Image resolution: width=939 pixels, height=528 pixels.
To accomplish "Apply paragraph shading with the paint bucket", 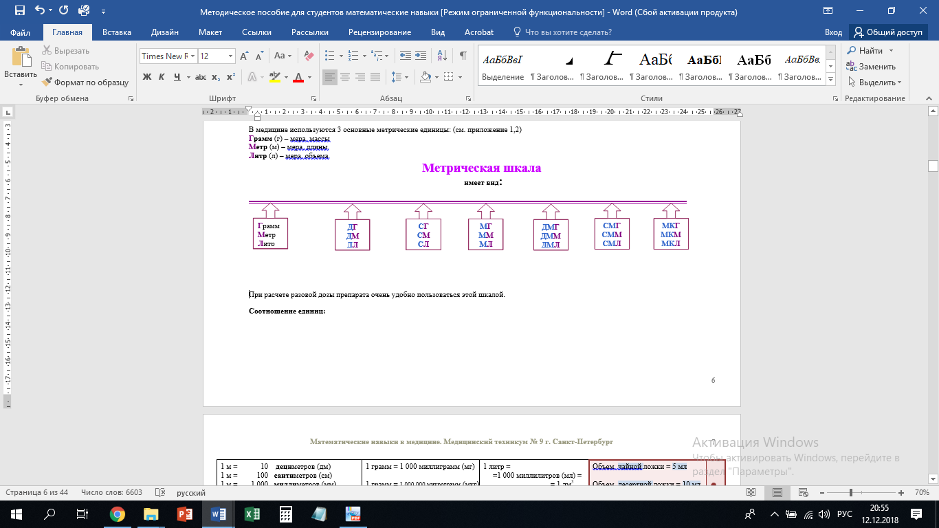I will (426, 77).
